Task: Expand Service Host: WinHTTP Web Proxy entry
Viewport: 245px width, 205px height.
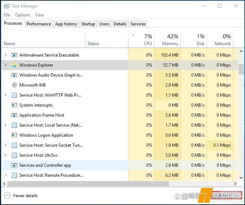Action: tap(5, 95)
